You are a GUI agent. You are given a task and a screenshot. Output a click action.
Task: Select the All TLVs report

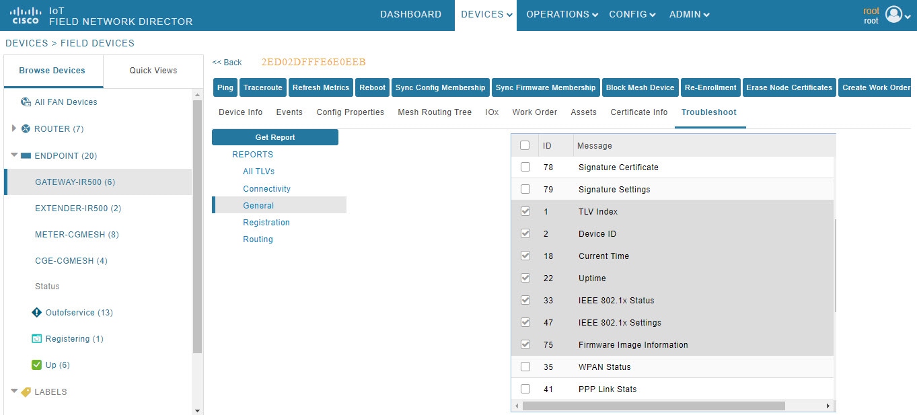[259, 172]
